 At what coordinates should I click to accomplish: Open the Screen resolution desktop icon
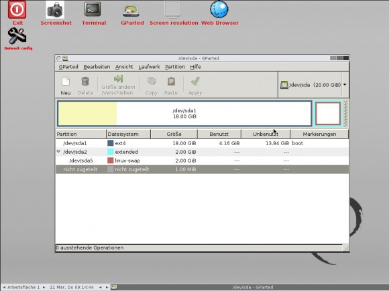172,9
